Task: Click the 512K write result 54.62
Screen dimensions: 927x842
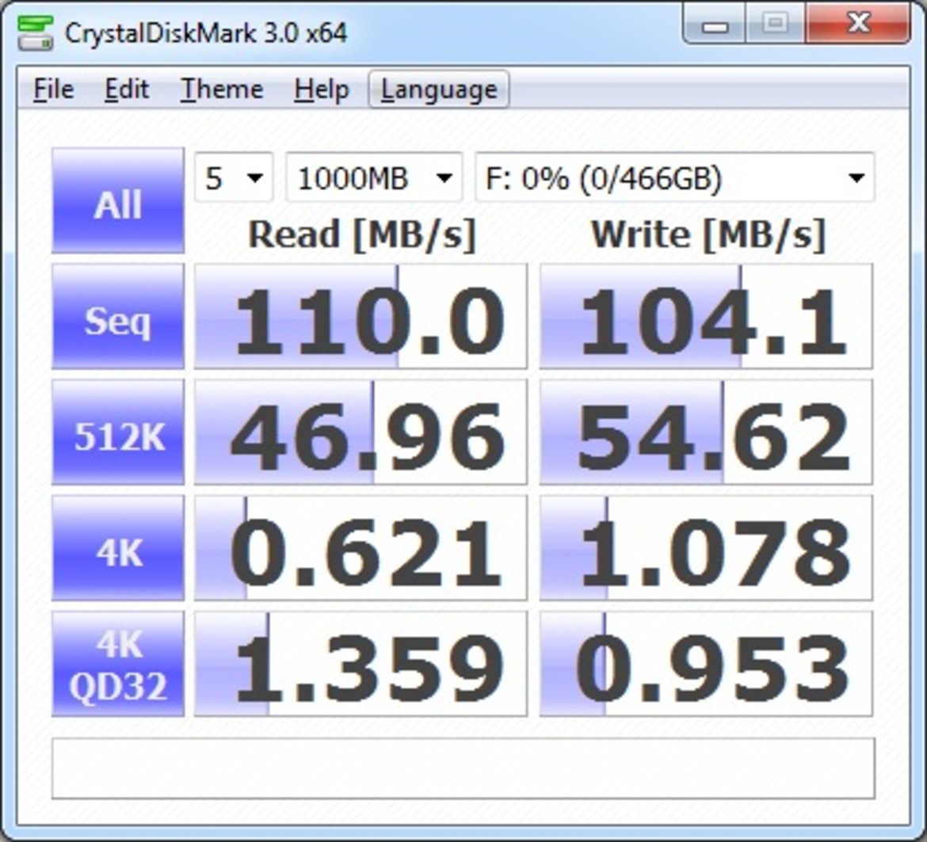Action: click(706, 432)
